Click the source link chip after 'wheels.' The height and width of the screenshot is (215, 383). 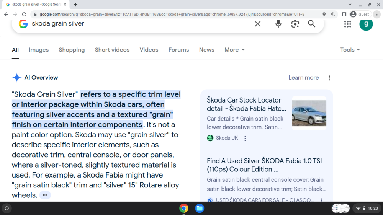[45, 195]
